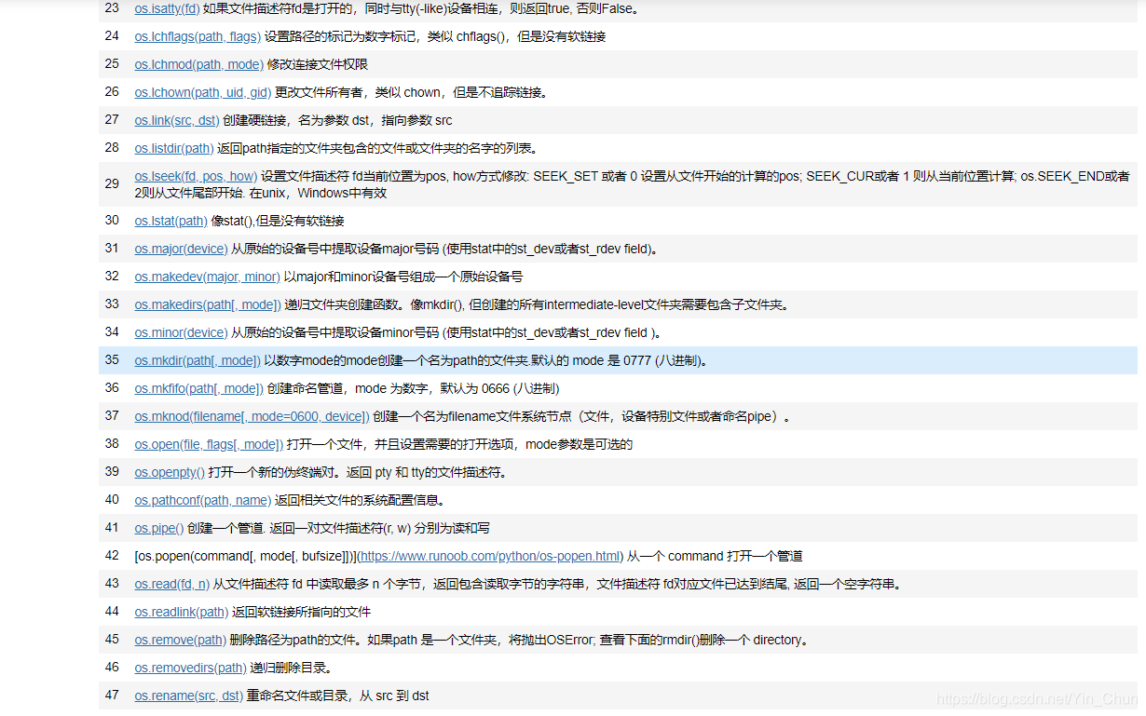
Task: Open the os.major(device) link
Action: point(181,249)
